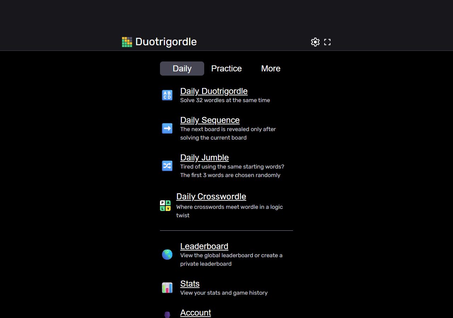
Task: Click the right-arrow Daily Sequence icon
Action: point(167,128)
